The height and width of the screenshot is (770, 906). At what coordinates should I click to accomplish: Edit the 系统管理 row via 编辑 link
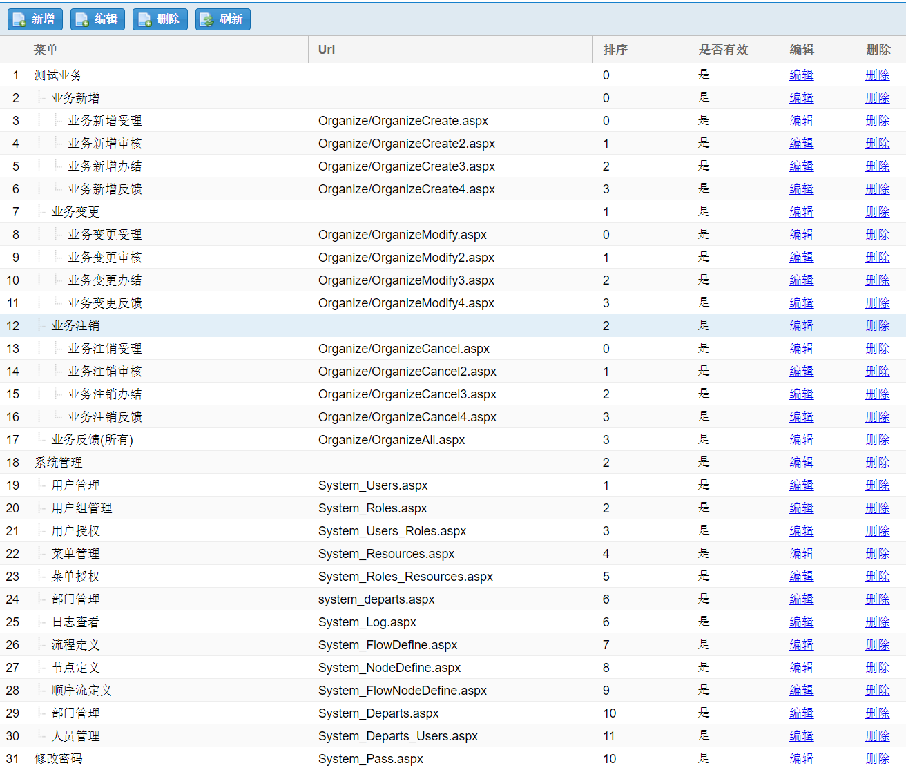pos(802,463)
